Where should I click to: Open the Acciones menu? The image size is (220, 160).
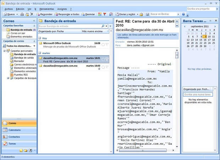(x=62, y=9)
